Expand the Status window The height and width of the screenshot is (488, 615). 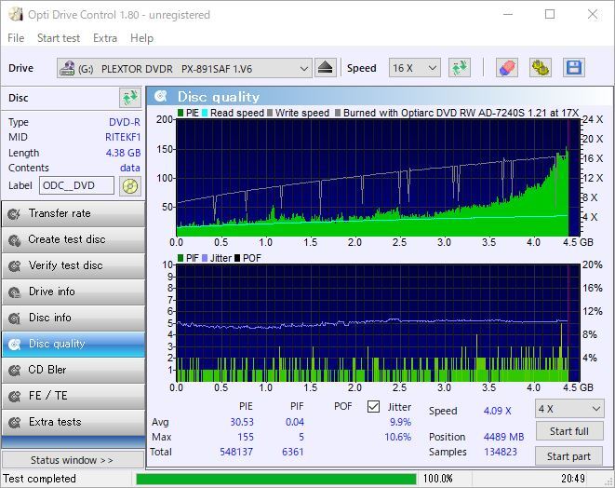[73, 460]
